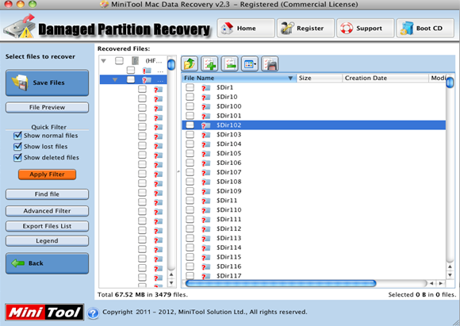
Task: Click the folder icon of $Dir106
Action: pos(206,163)
